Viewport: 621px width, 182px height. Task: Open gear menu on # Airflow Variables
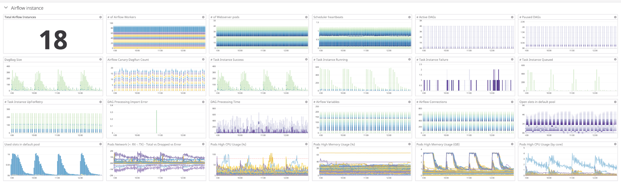coord(409,102)
